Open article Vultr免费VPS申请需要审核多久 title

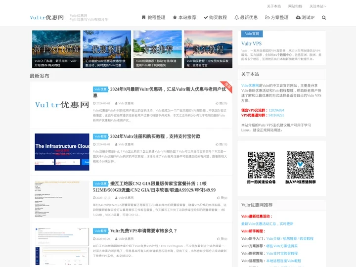(x=143, y=231)
